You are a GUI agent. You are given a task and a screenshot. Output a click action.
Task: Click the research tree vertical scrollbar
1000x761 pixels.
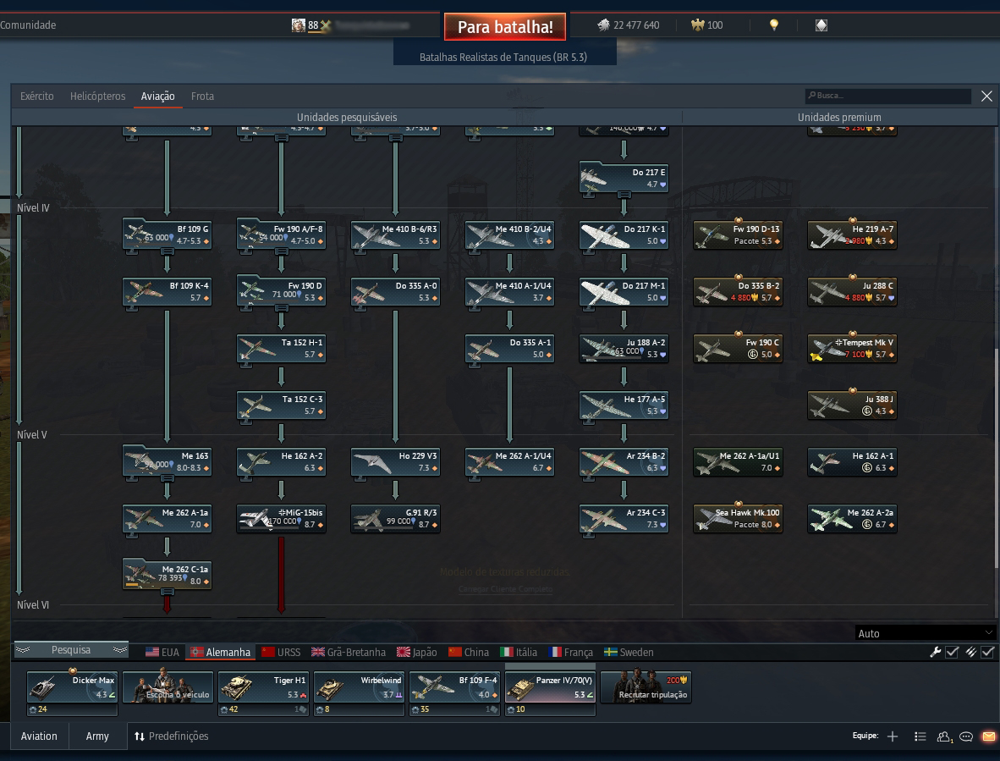(996, 458)
